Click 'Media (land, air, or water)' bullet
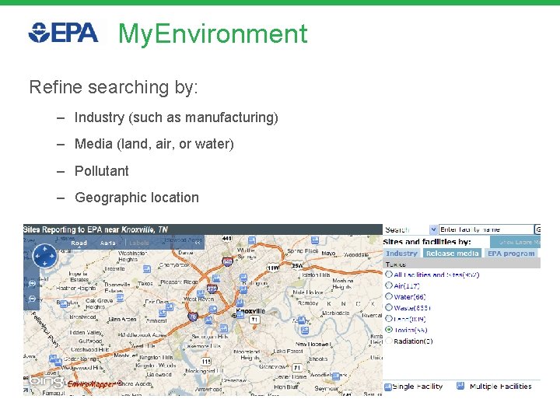This screenshot has width=560, height=420. pos(154,144)
